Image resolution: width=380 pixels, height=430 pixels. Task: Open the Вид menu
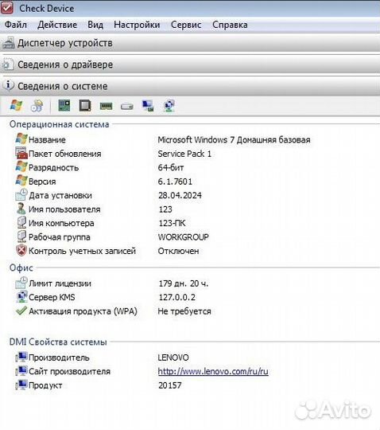click(x=95, y=25)
